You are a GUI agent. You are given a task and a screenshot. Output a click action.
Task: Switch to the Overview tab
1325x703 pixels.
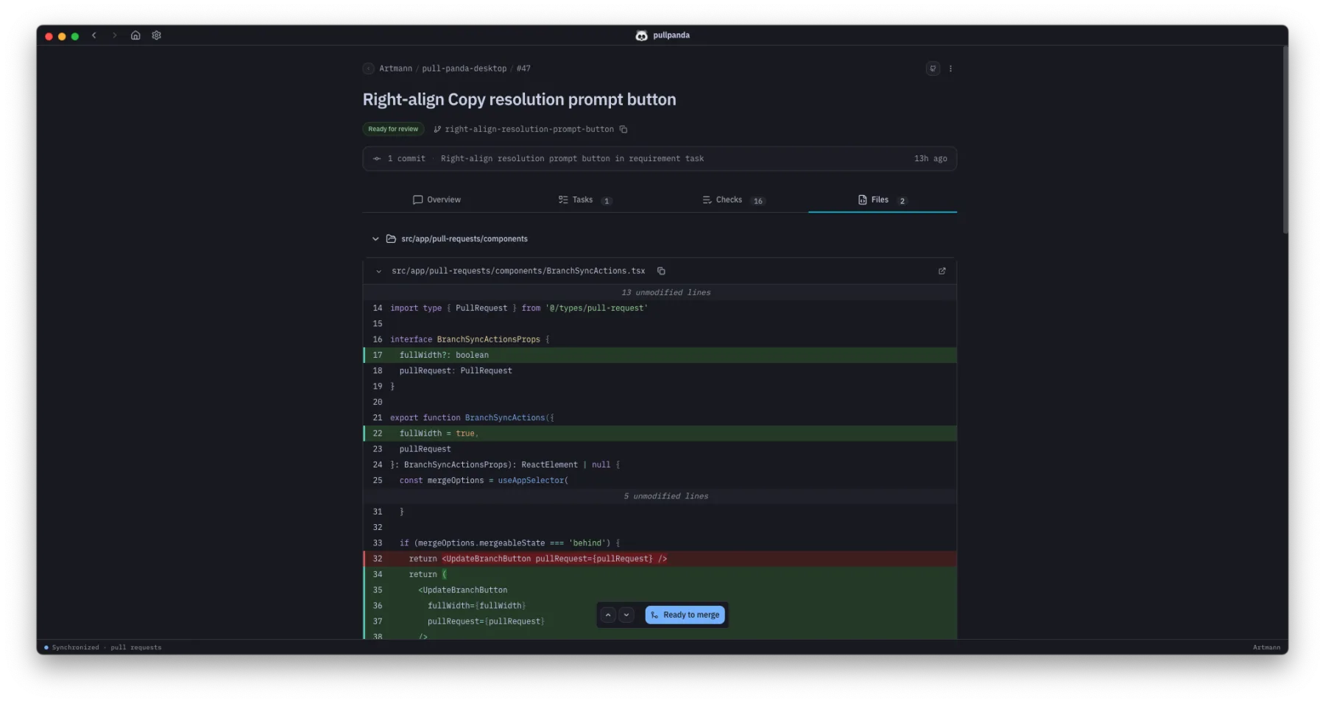point(437,200)
